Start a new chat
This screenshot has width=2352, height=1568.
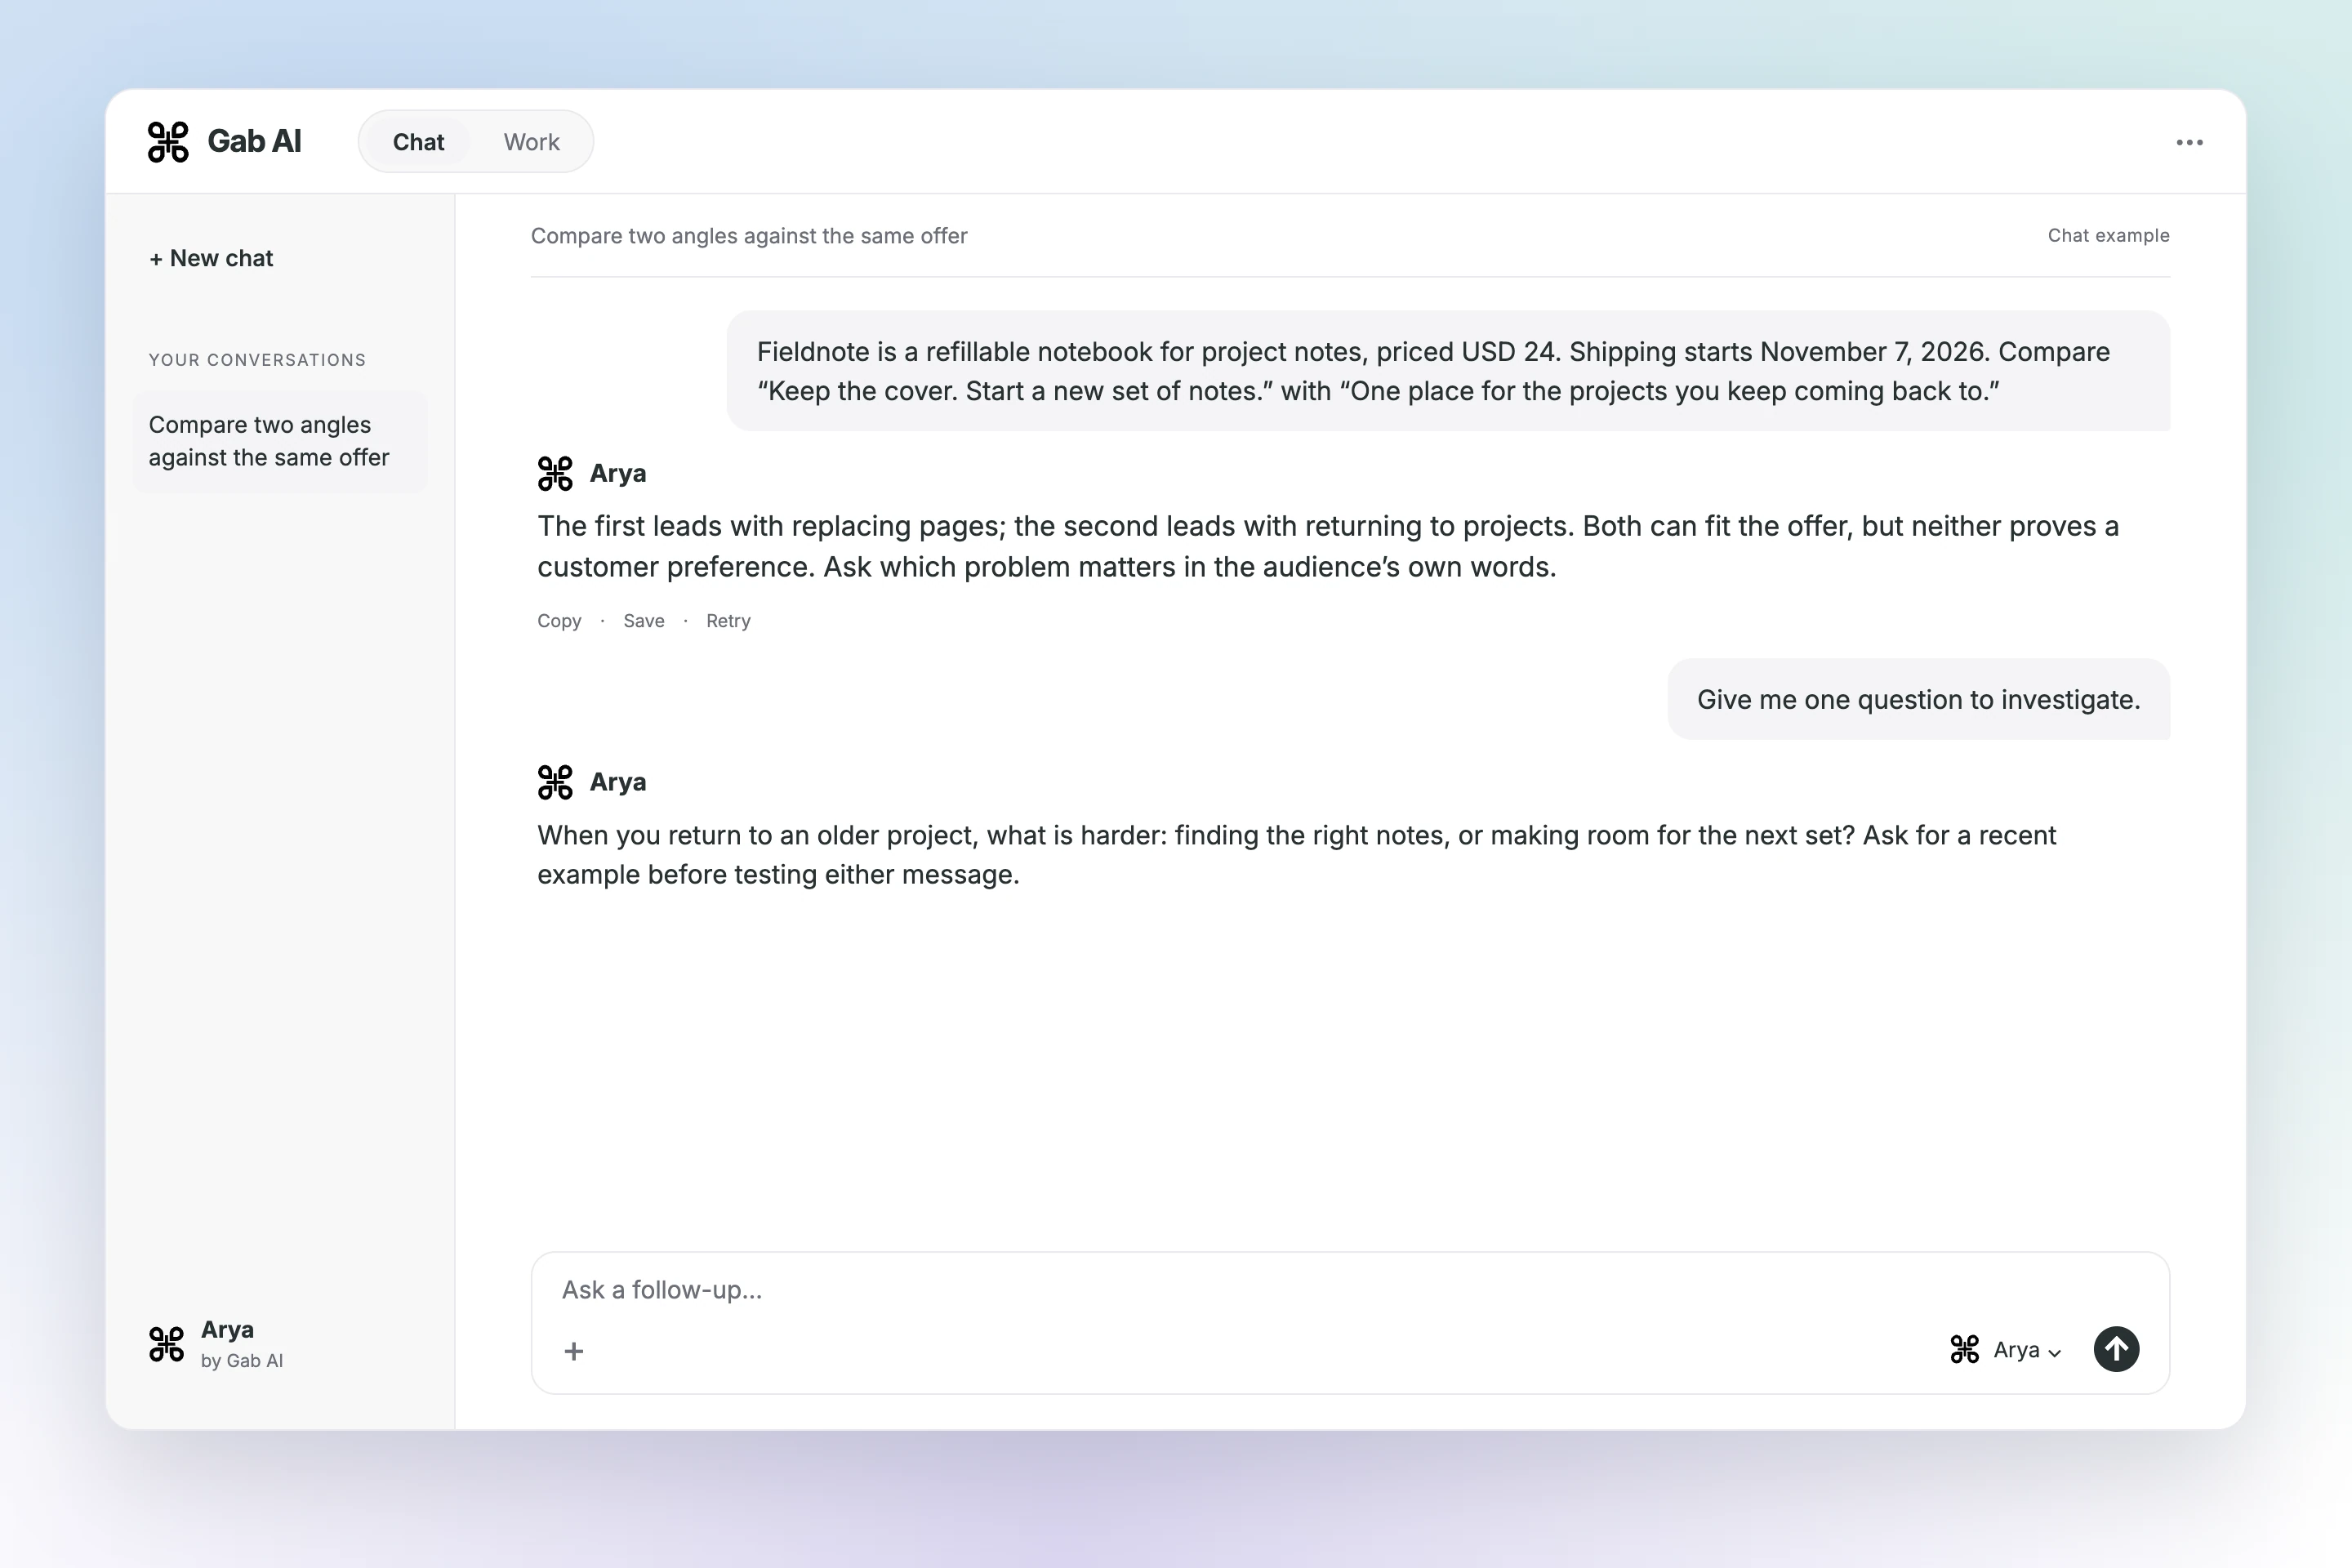211,259
